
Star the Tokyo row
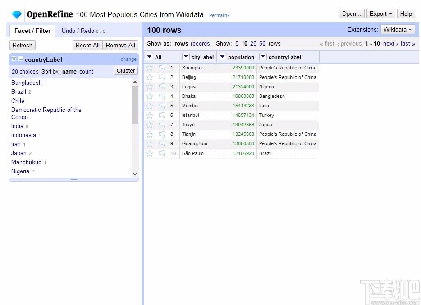tap(150, 125)
